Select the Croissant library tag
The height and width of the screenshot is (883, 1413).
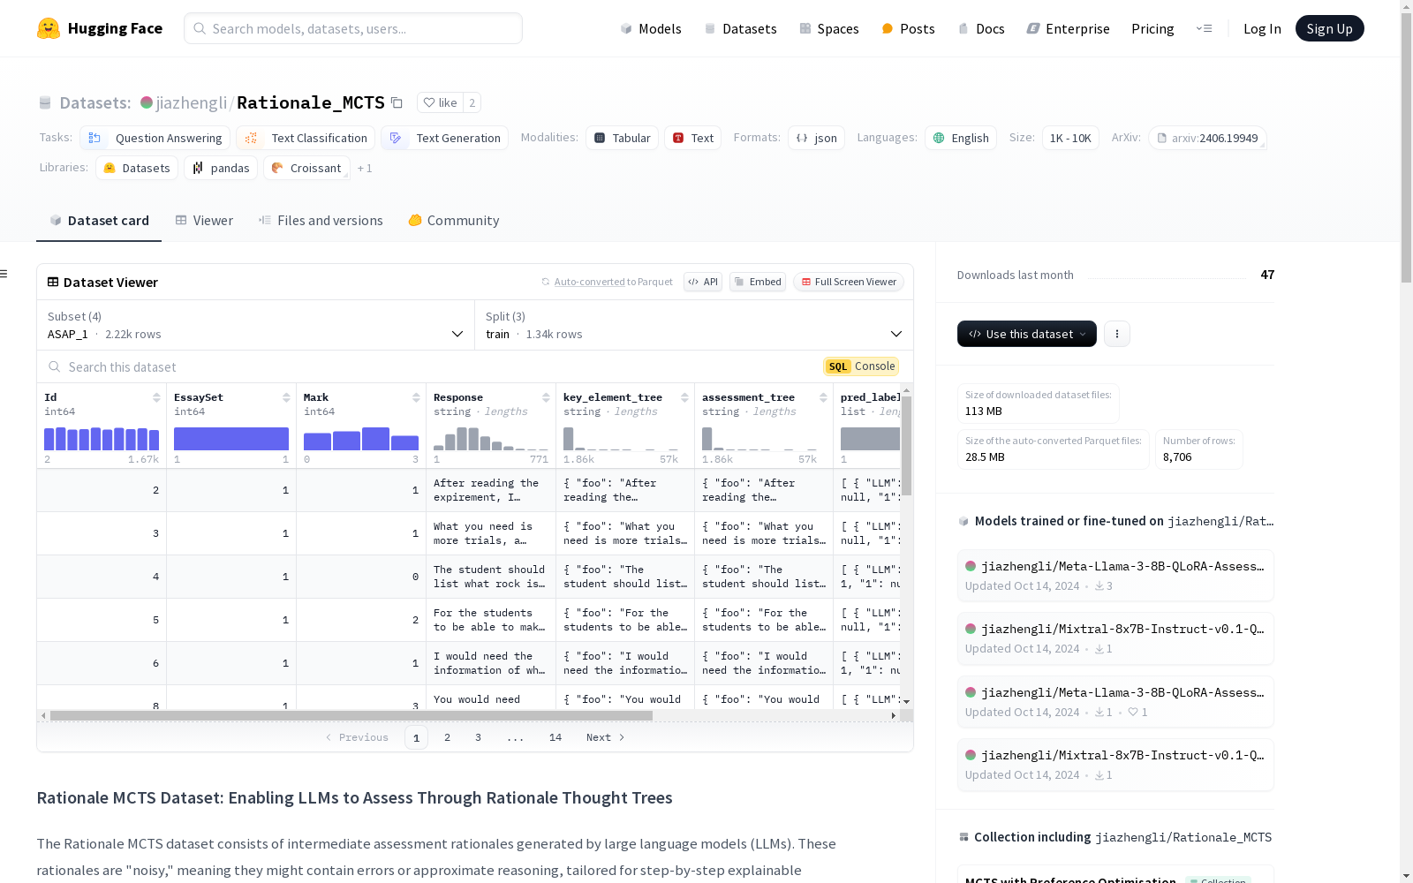click(306, 168)
